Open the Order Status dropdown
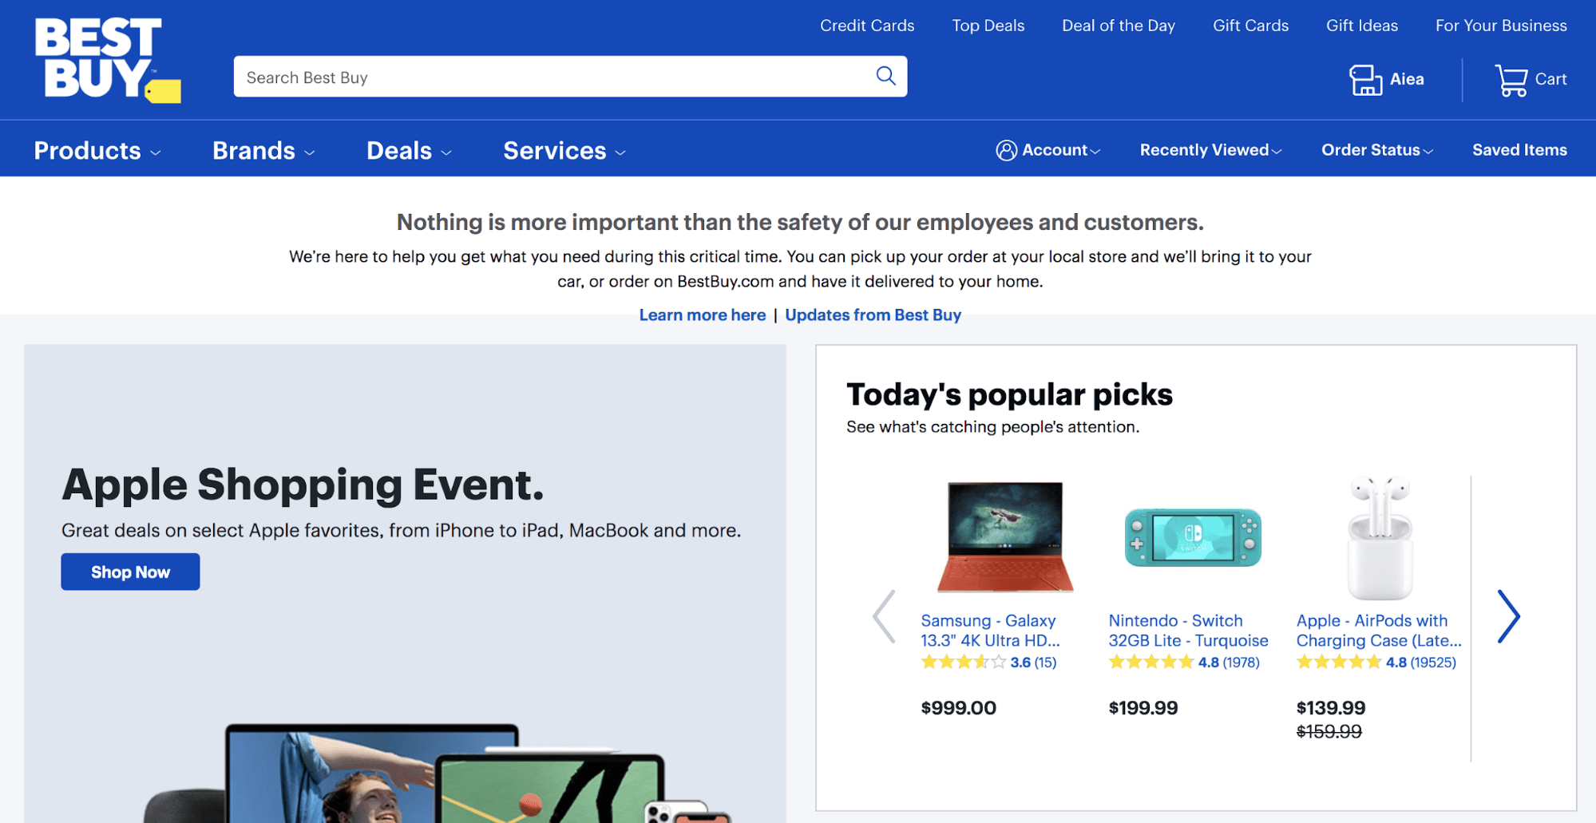The width and height of the screenshot is (1596, 823). point(1376,150)
